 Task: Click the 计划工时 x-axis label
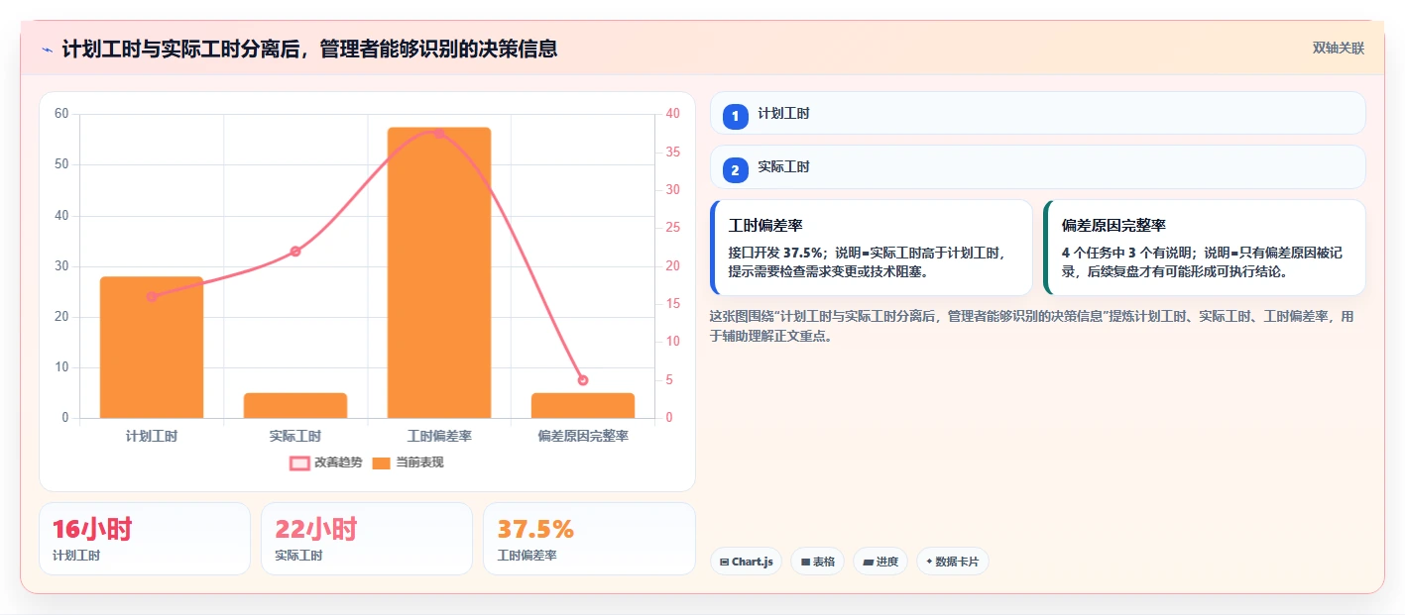pos(152,436)
